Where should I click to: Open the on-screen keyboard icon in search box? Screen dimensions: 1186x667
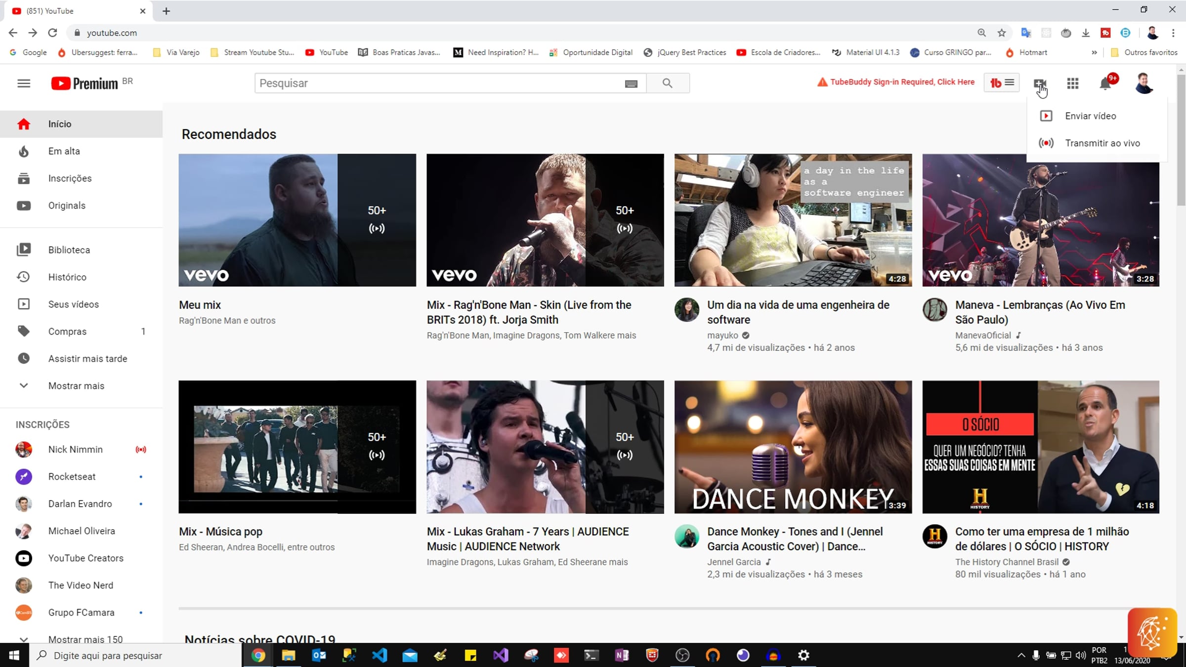[631, 83]
